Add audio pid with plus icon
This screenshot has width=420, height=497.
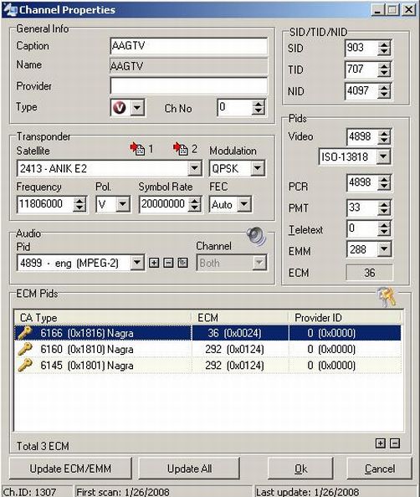click(x=154, y=263)
